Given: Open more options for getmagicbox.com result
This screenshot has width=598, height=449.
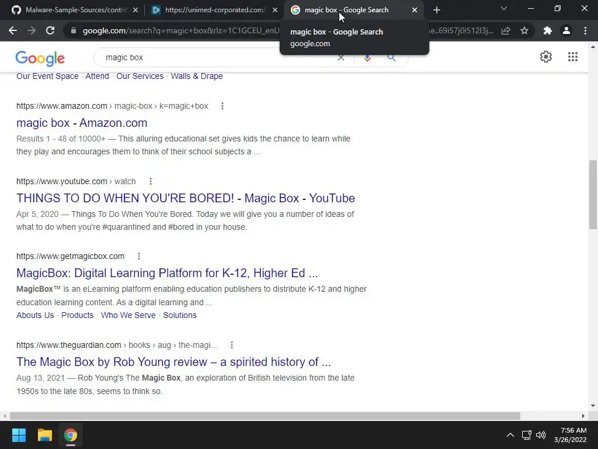Looking at the screenshot, I should point(139,256).
